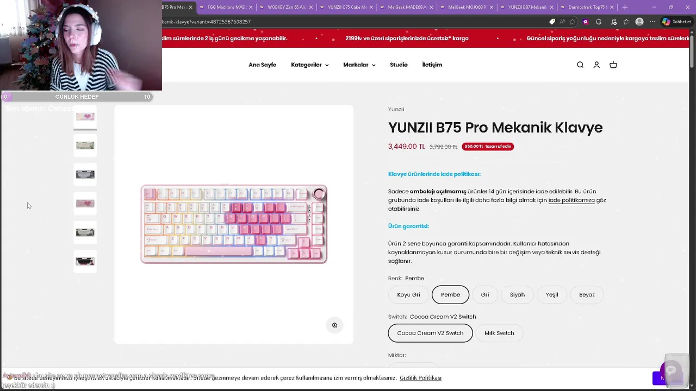Switch to the YUNZII C75 Cake tab
Viewport: 696px width, 391px height.
[347, 7]
